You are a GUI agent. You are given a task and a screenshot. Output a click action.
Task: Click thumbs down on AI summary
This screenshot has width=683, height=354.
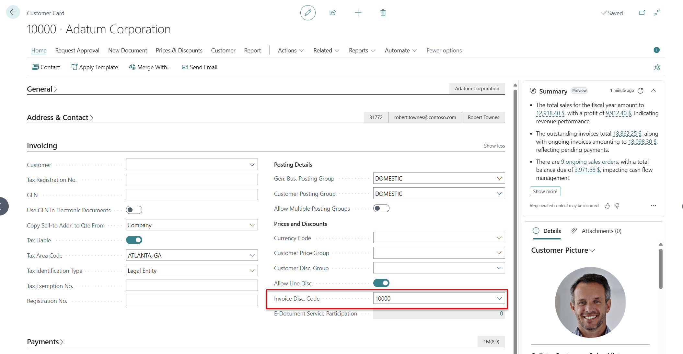tap(617, 206)
